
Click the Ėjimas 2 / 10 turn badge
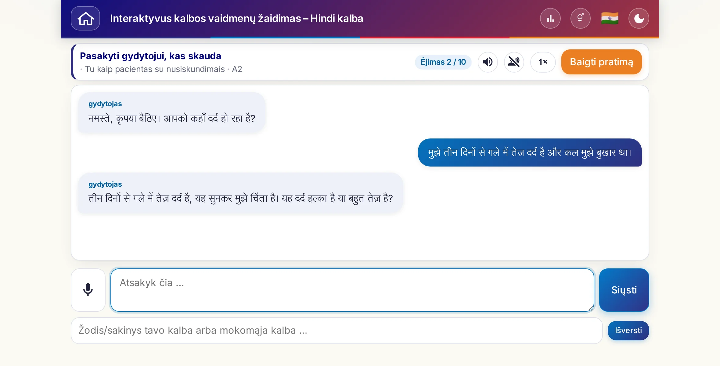[x=443, y=62]
